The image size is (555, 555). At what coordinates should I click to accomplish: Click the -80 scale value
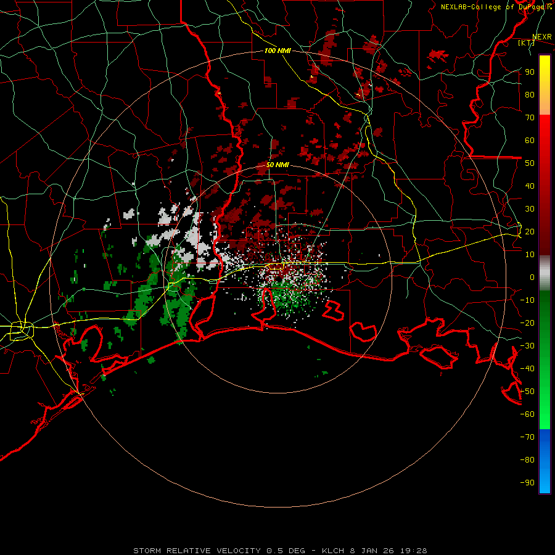[x=527, y=460]
